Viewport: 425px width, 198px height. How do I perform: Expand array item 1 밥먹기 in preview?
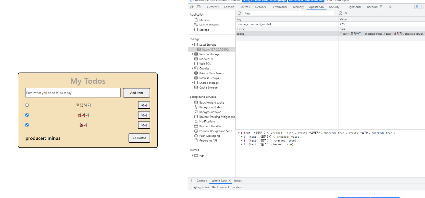coord(242,141)
